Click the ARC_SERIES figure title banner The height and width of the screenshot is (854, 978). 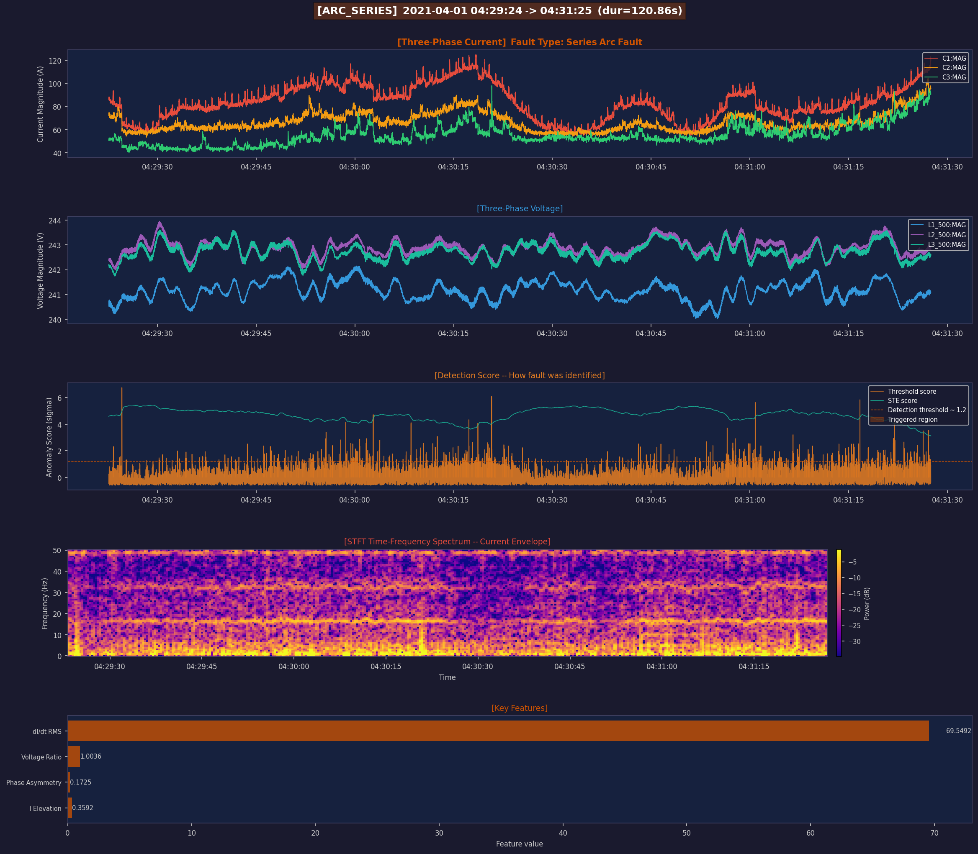point(499,11)
